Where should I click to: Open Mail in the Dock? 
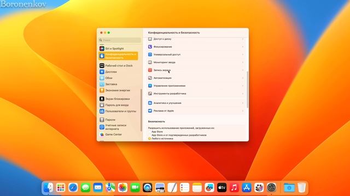98,188
